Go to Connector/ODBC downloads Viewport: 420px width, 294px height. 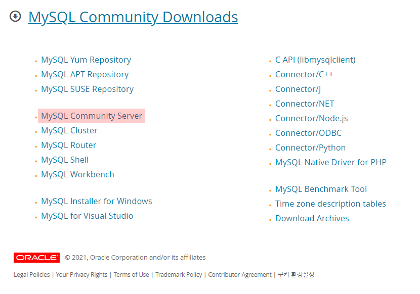[308, 133]
